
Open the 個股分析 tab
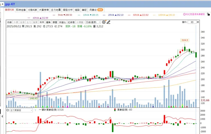68,10
